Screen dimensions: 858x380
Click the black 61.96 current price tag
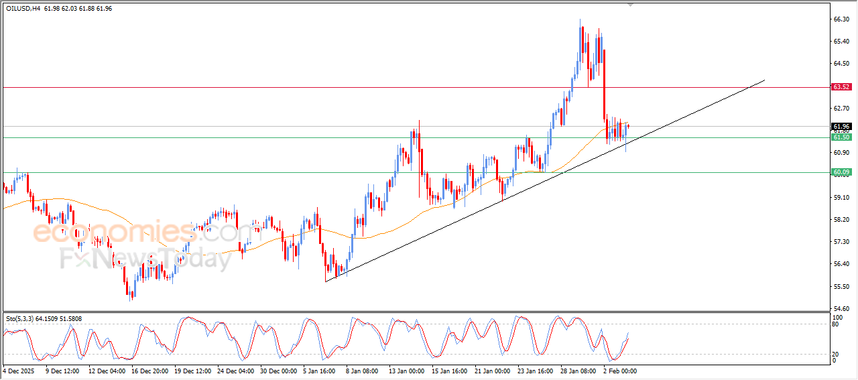(841, 126)
